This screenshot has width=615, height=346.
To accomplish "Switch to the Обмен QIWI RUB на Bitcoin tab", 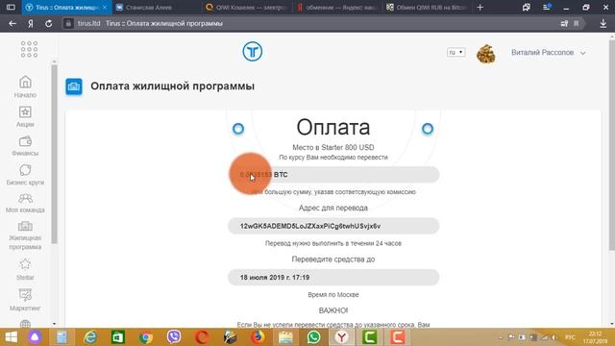I will coord(427,8).
